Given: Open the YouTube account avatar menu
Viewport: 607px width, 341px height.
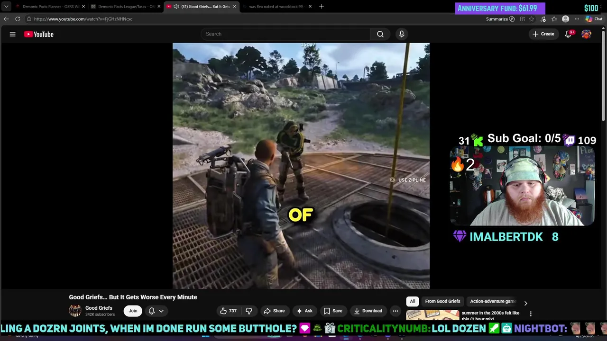Looking at the screenshot, I should (x=587, y=34).
